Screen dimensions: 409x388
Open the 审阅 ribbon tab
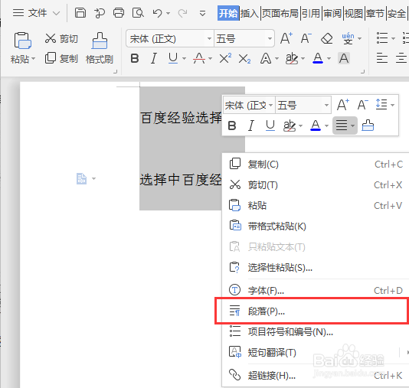[332, 13]
